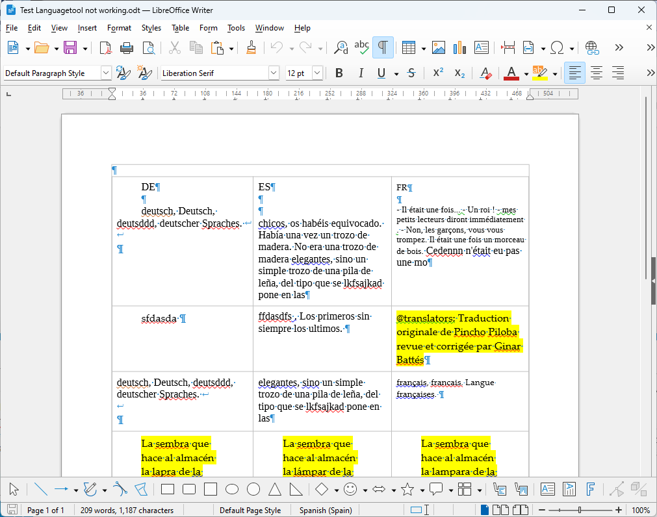Toggle Bold formatting
Screen dimensions: 657x517
click(x=339, y=73)
